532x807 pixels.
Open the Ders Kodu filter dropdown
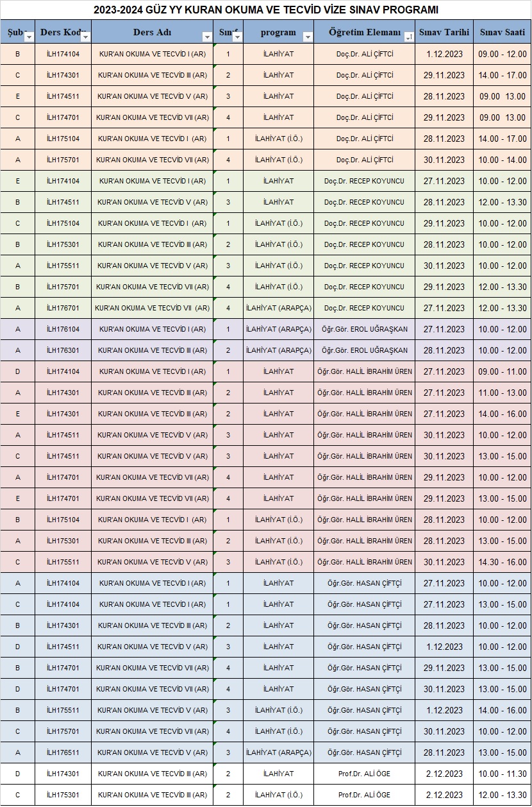tap(85, 37)
